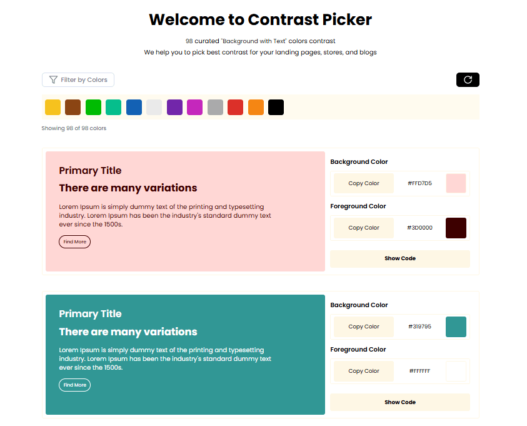Screen dimensions: 527x426
Task: Expand Show Code for the teal card
Action: (x=399, y=402)
